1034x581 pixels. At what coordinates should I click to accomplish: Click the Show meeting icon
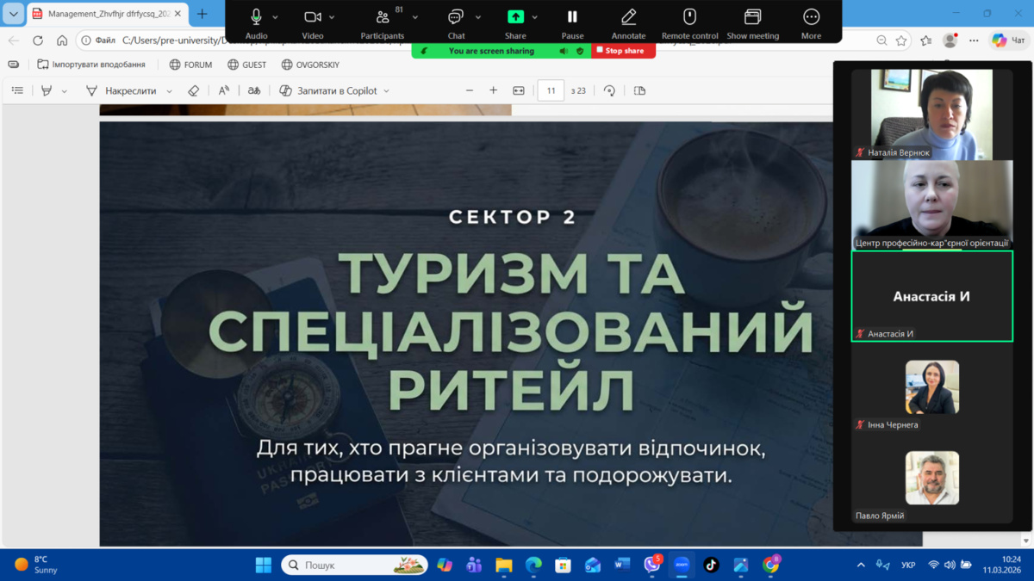tap(752, 17)
